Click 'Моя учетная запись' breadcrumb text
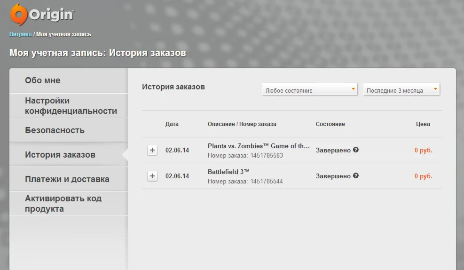Viewport: 464px width, 270px height. click(63, 34)
